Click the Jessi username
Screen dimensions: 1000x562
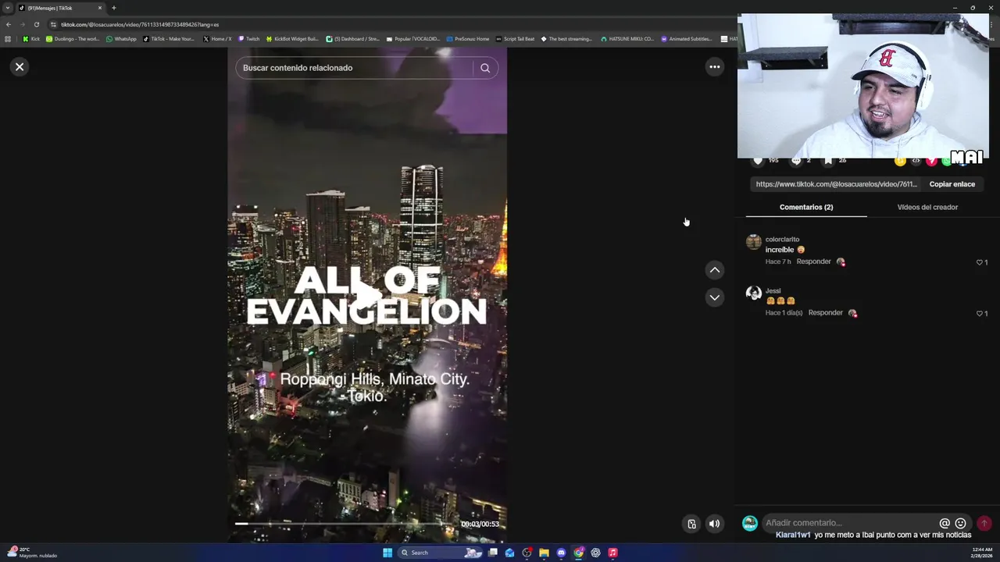pos(773,290)
